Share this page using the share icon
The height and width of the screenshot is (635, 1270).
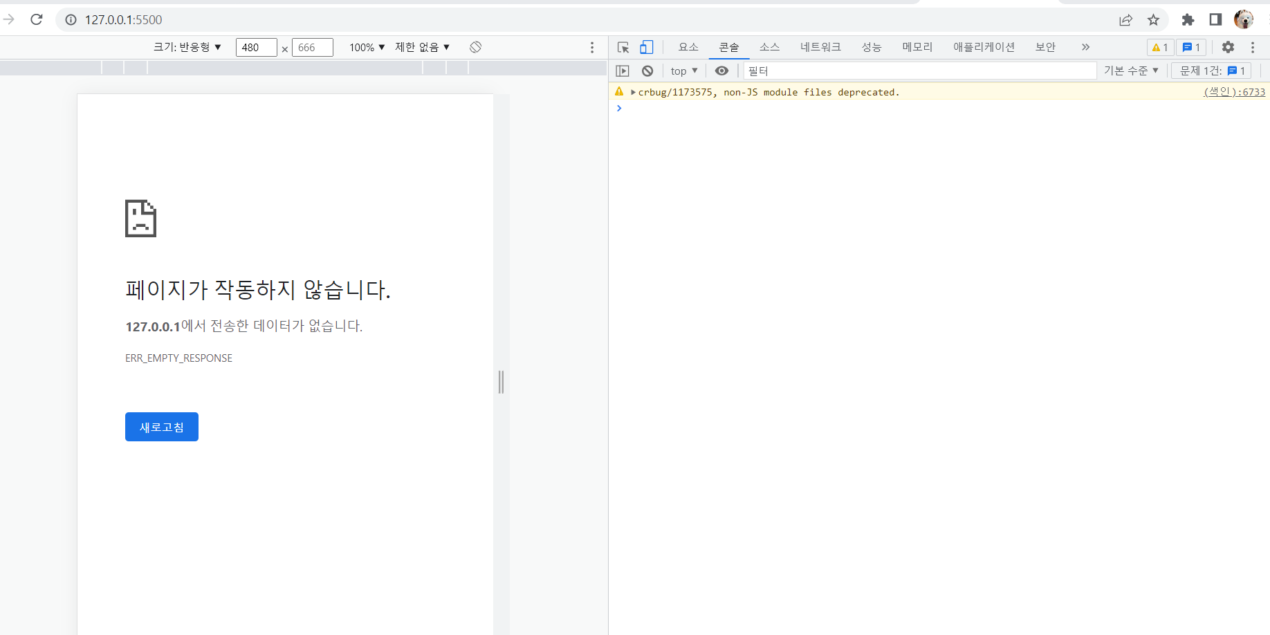pos(1125,20)
